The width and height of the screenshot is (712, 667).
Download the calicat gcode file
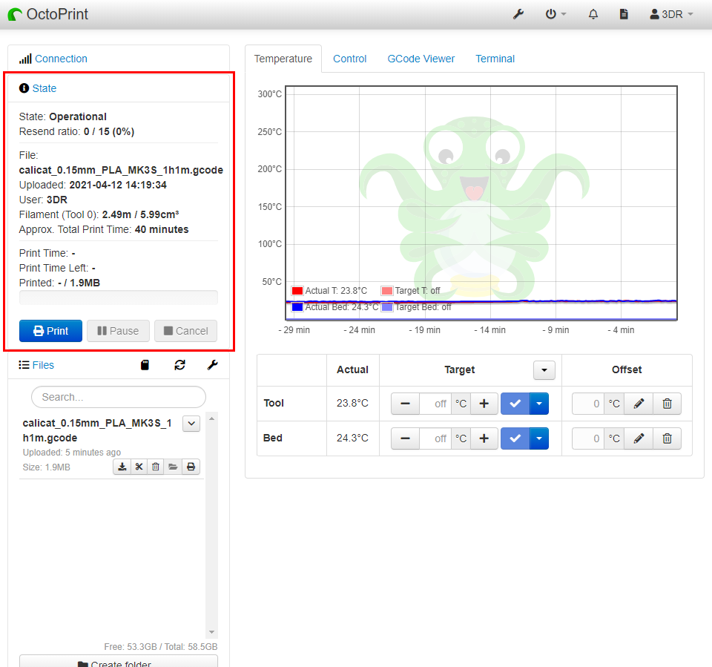122,467
